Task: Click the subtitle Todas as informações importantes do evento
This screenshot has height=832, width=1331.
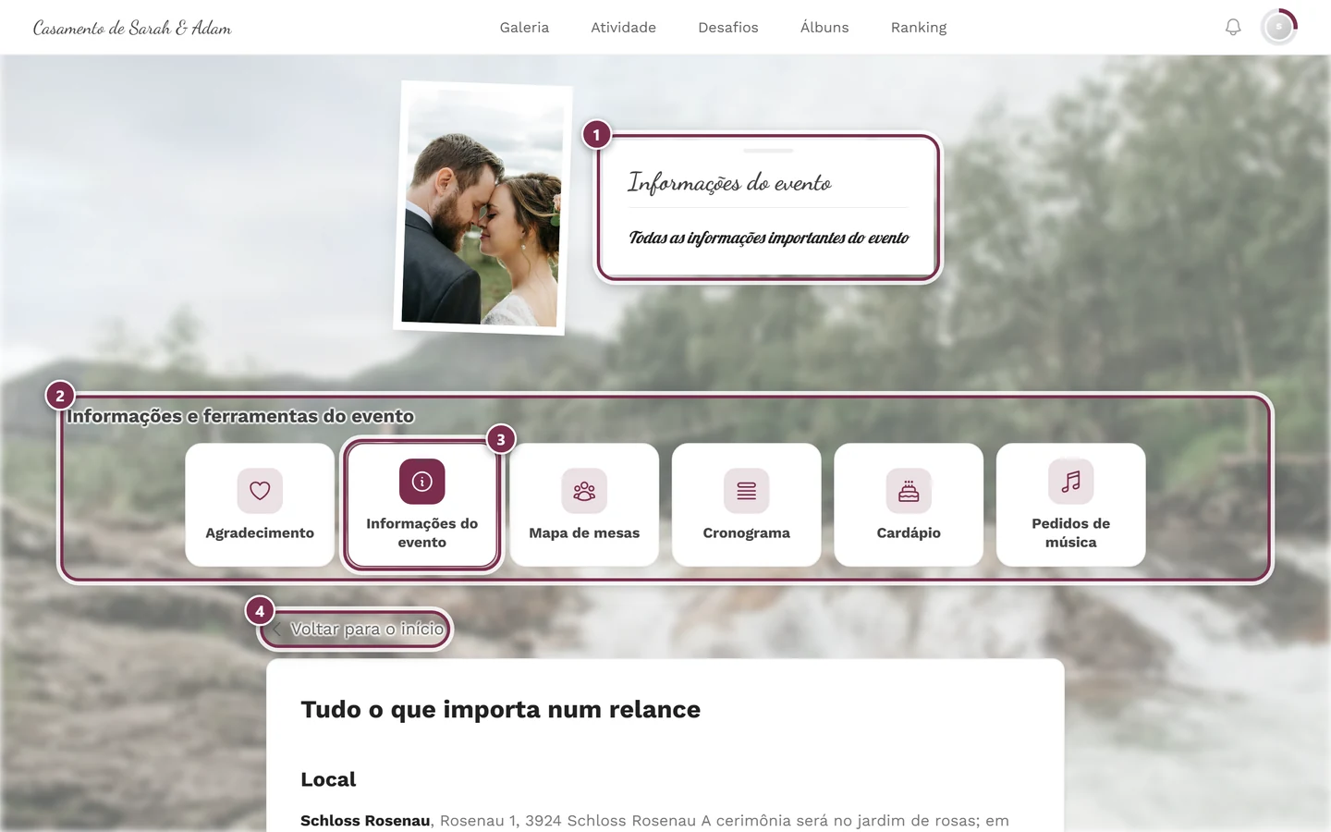Action: (768, 239)
